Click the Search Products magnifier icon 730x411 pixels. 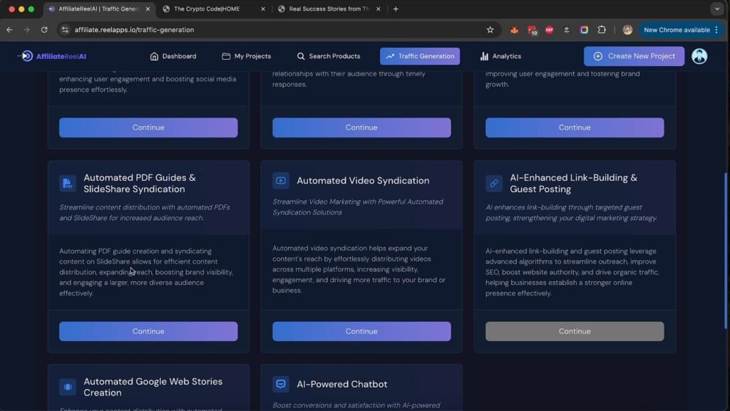click(x=301, y=56)
